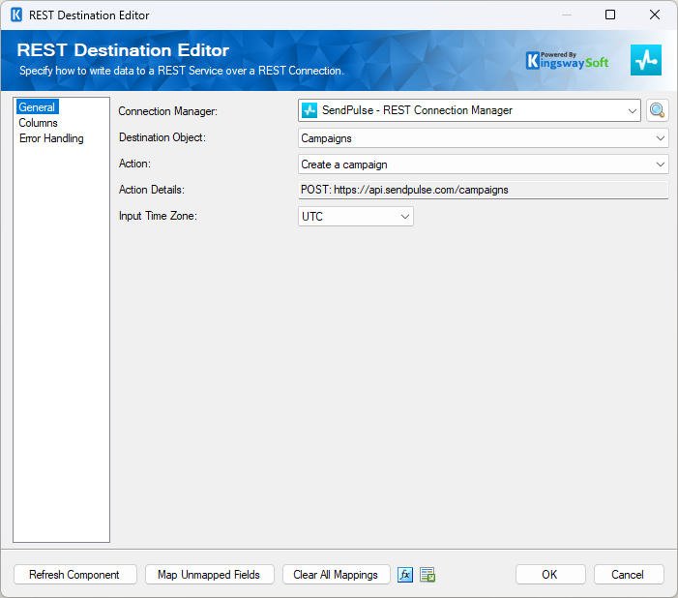Click the banner subtitle about REST Service
This screenshot has width=678, height=598.
coord(182,71)
